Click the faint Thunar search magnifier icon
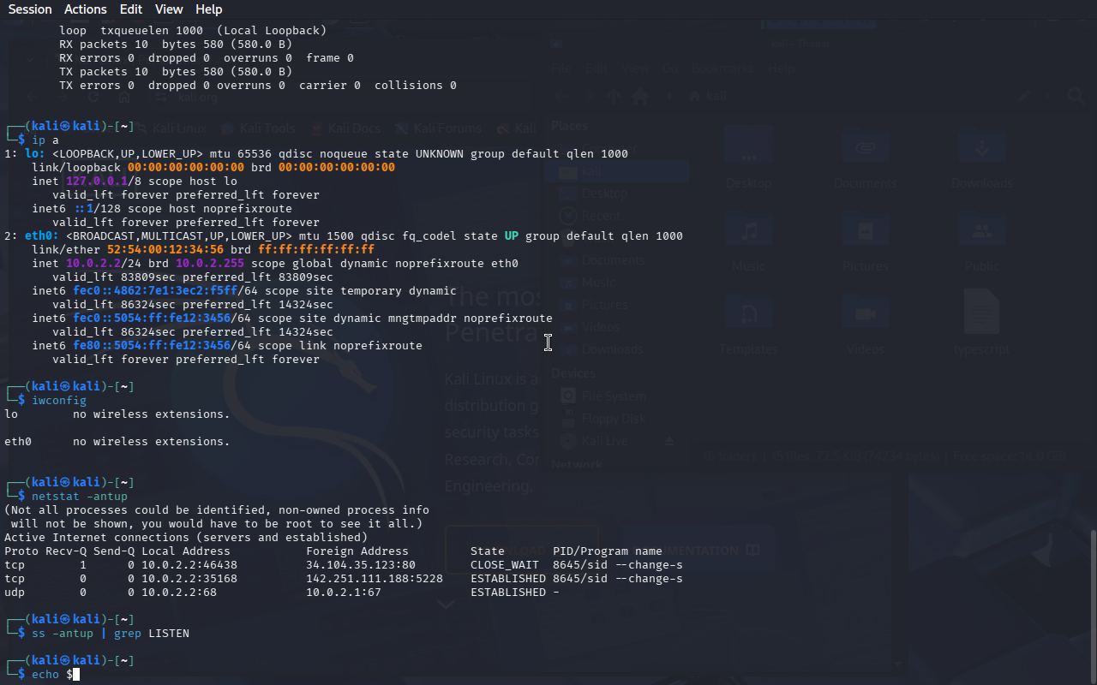The width and height of the screenshot is (1097, 685). tap(1076, 96)
